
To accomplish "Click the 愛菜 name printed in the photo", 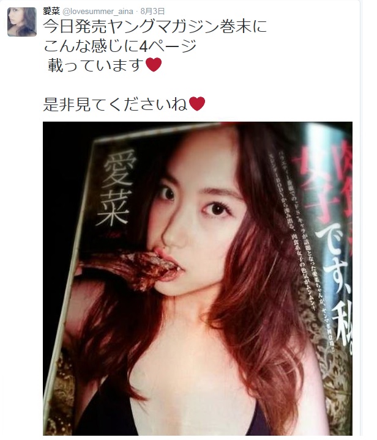I will tap(116, 188).
